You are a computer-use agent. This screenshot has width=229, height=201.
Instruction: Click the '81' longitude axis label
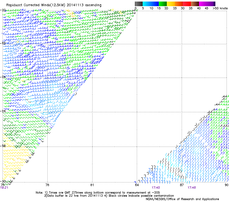tap(92, 185)
